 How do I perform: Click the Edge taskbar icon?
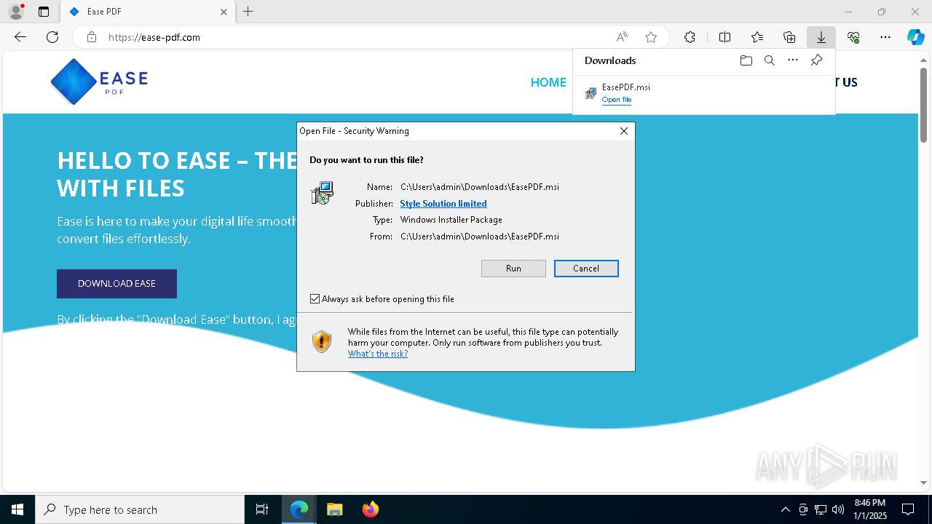coord(299,509)
